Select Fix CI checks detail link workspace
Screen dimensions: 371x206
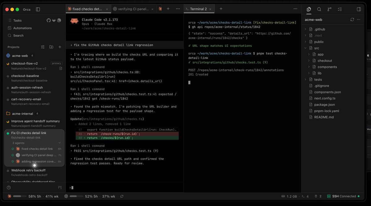34,135
